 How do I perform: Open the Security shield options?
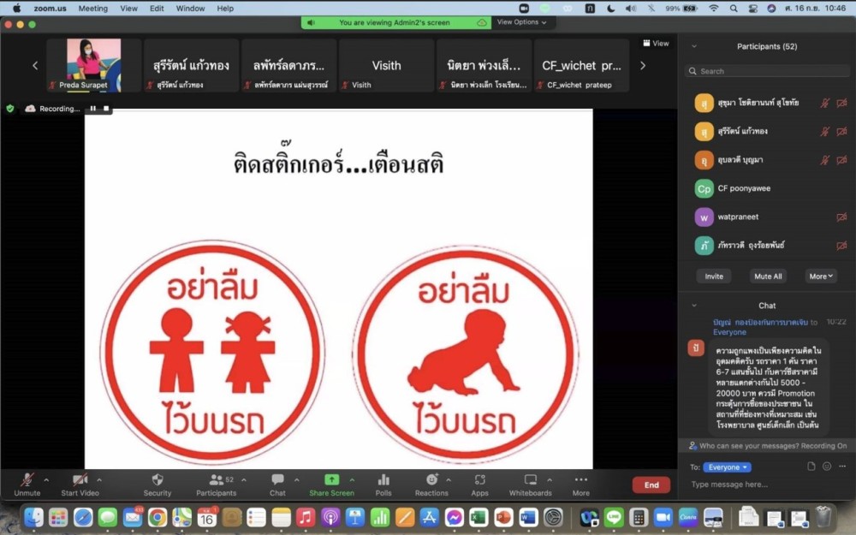pyautogui.click(x=157, y=480)
